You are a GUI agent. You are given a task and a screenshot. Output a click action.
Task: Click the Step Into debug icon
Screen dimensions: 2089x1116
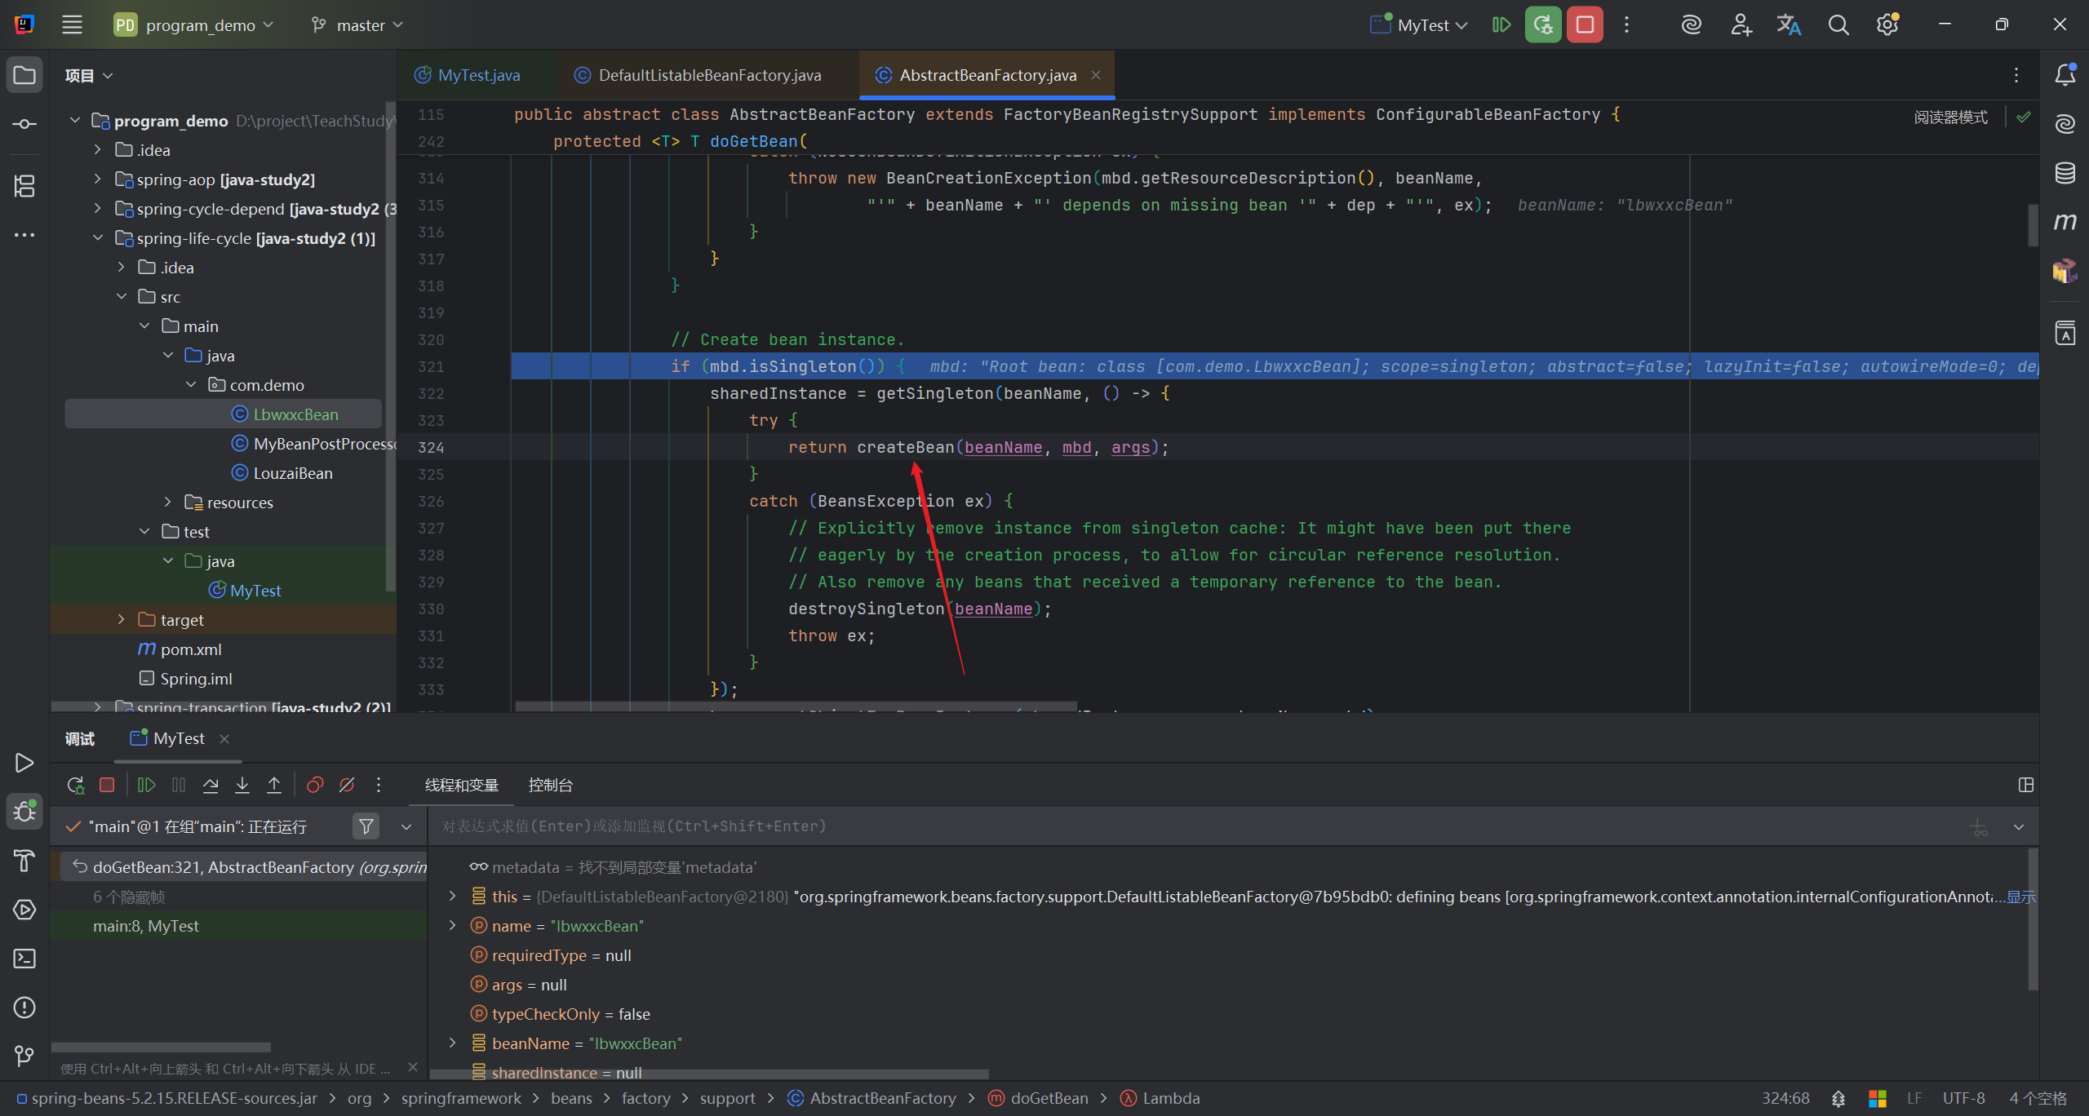242,785
